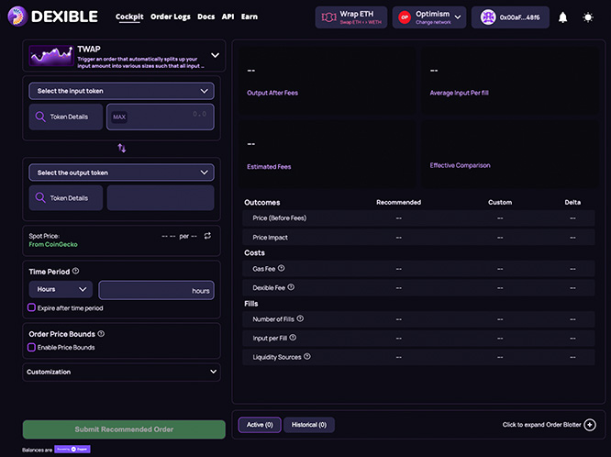Screen dimensions: 611x457
Task: Open the Order Logs tab
Action: [x=170, y=17]
